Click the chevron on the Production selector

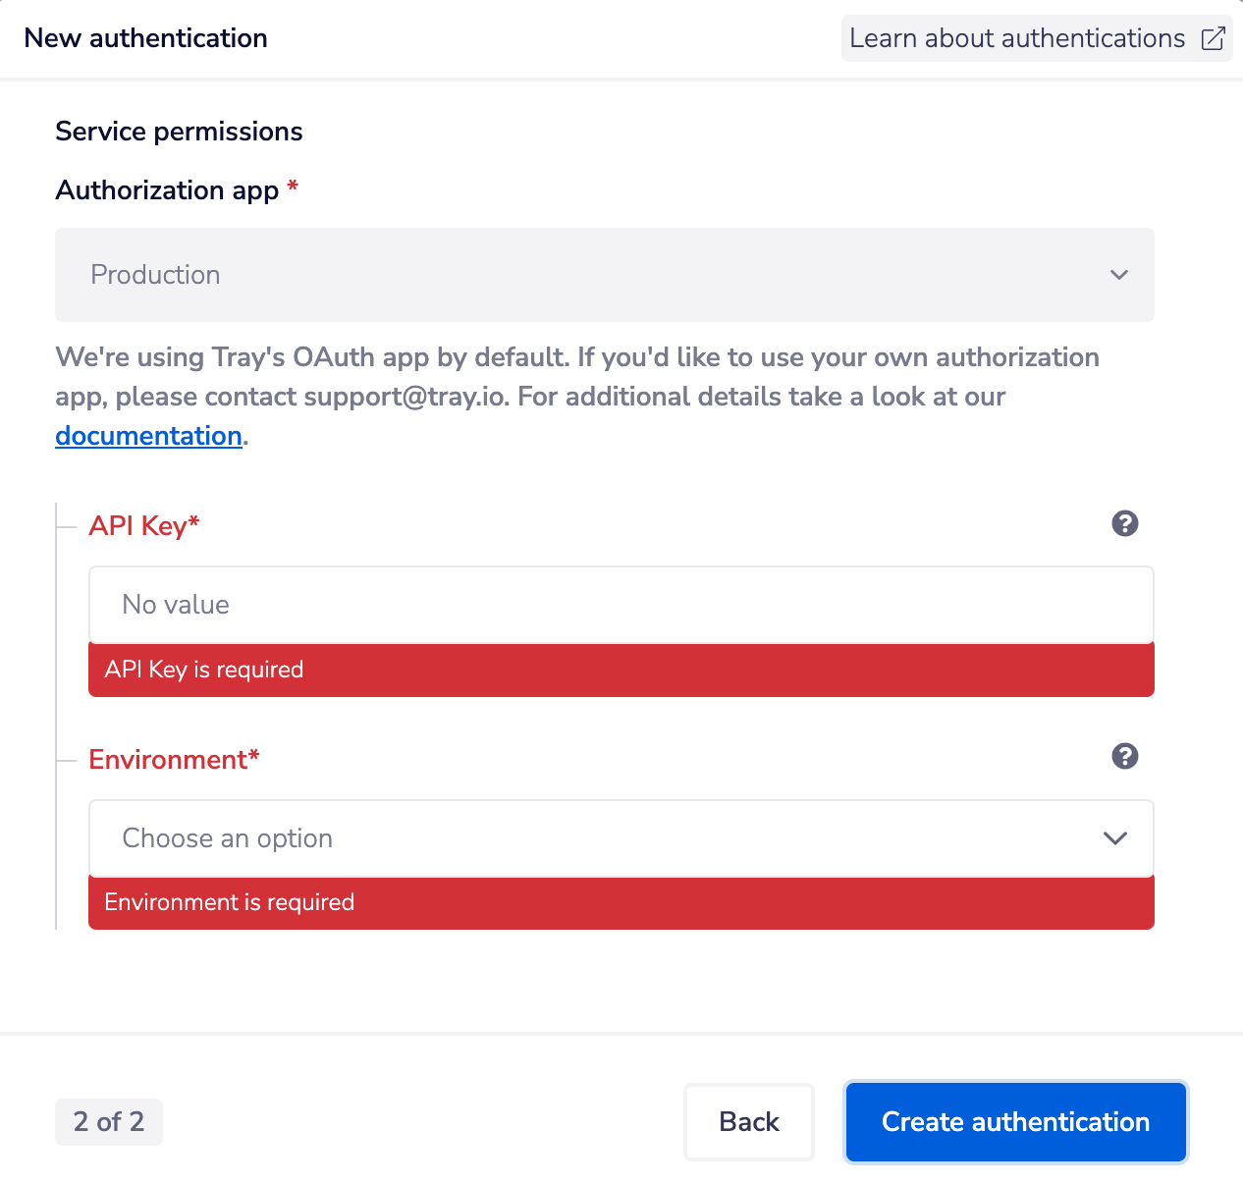(1119, 275)
